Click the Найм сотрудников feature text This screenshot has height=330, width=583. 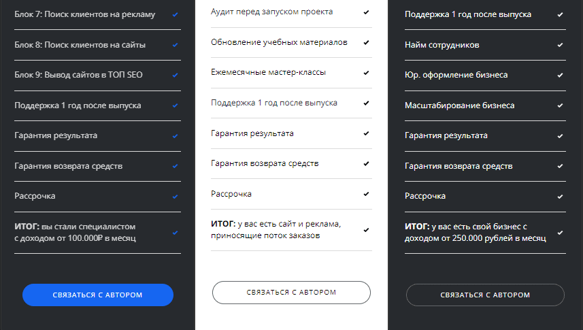click(442, 45)
